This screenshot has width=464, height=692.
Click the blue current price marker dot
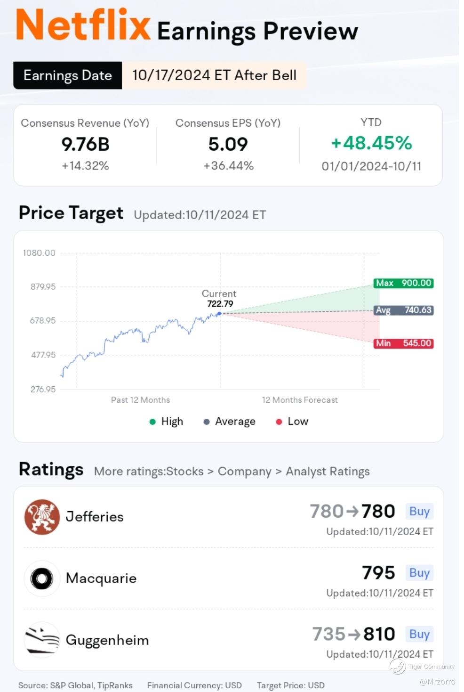pos(219,313)
